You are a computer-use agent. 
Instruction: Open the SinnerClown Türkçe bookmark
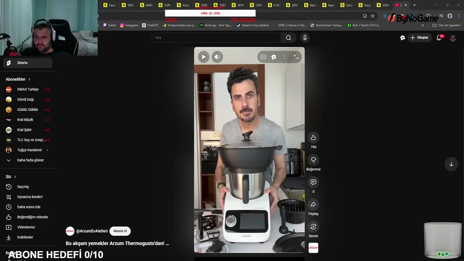tap(327, 25)
